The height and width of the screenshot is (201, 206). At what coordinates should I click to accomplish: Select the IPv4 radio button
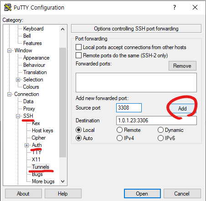119,138
